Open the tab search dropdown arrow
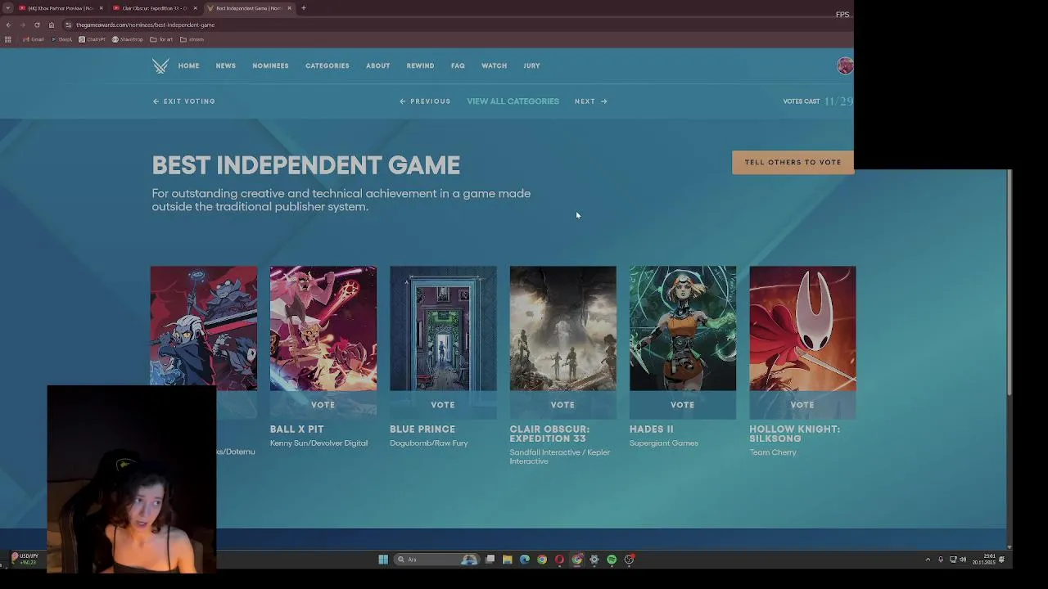This screenshot has width=1048, height=589. (7, 8)
